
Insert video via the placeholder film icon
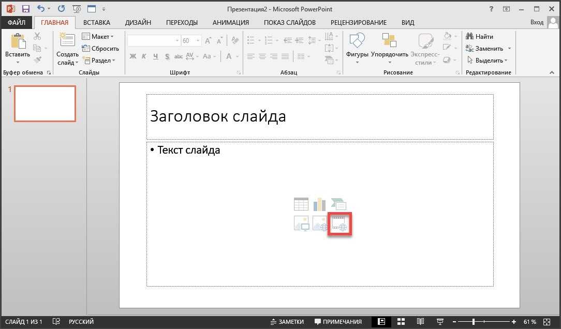[x=339, y=223]
